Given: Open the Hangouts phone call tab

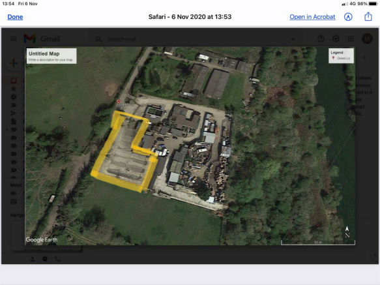Looking at the screenshot, I should click(57, 259).
